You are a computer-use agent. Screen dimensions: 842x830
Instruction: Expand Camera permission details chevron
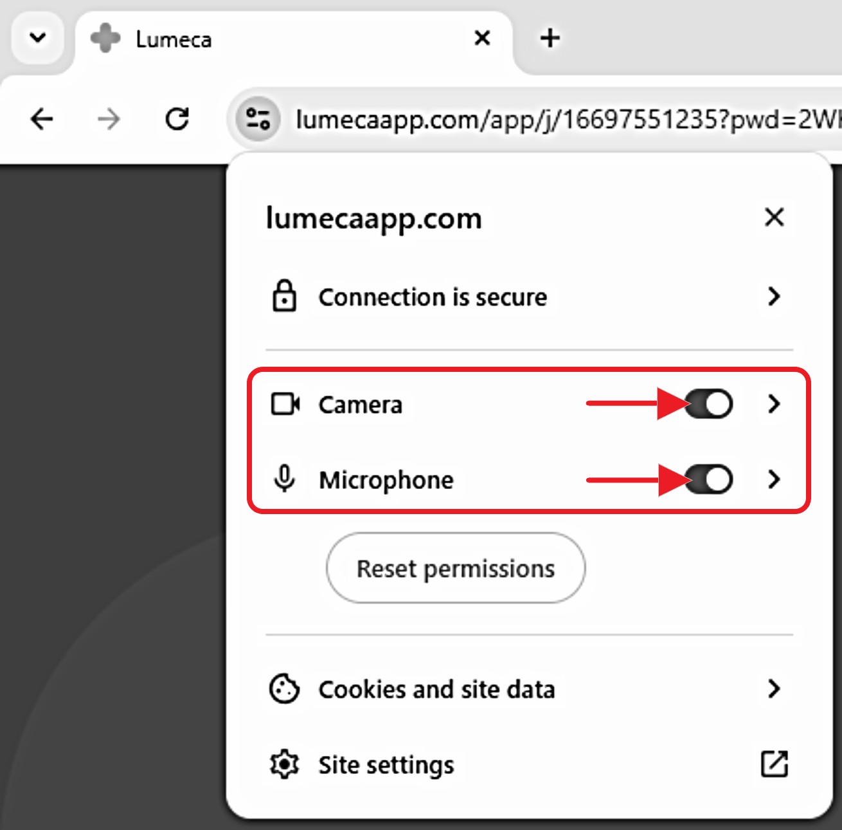point(774,405)
